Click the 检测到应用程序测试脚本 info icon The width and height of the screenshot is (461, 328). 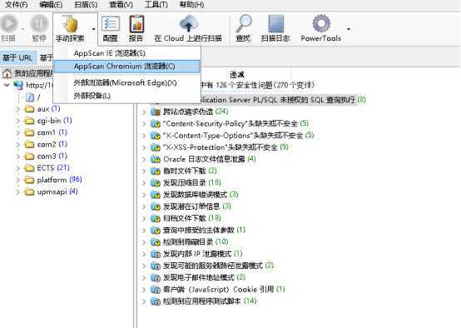tap(156, 301)
